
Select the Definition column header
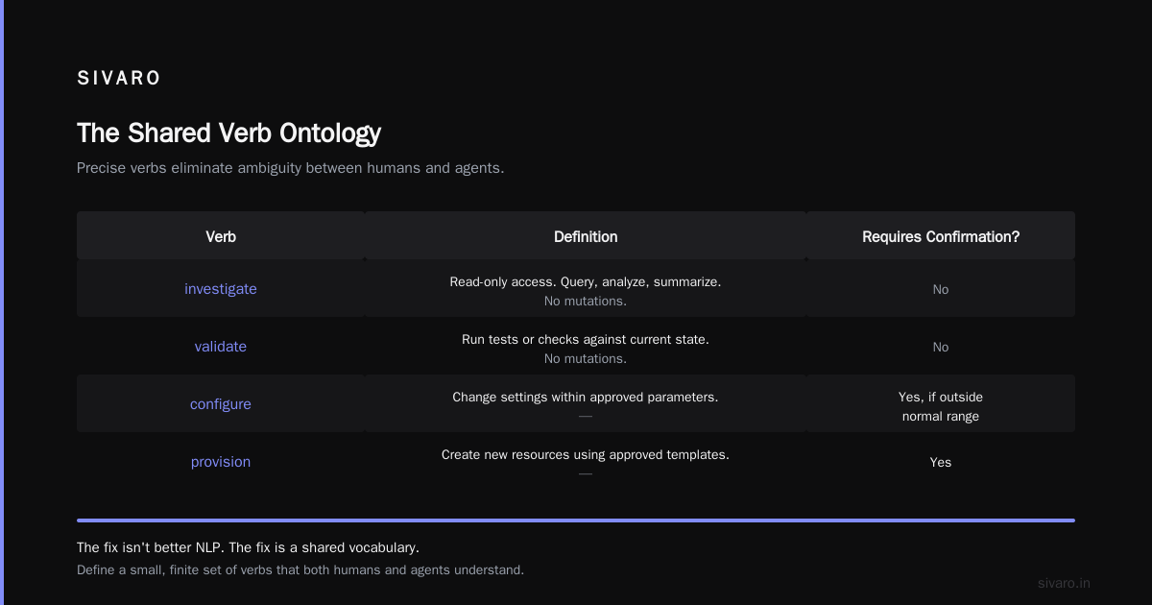[586, 236]
